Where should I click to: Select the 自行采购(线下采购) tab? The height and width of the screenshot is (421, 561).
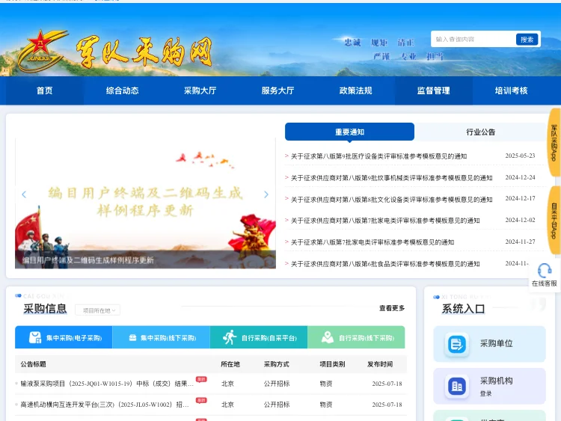[x=356, y=337]
